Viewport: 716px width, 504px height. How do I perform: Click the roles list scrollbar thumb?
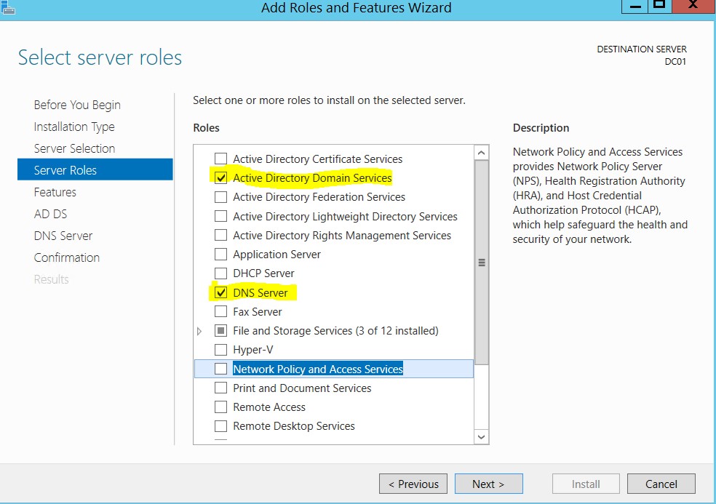tap(481, 262)
